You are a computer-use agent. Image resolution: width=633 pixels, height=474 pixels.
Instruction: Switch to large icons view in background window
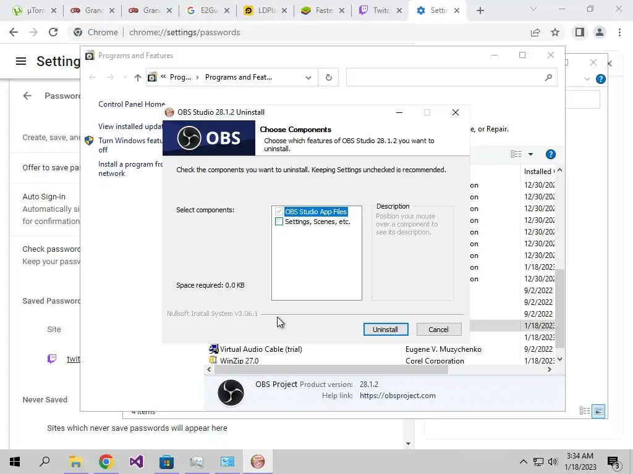[x=598, y=411]
